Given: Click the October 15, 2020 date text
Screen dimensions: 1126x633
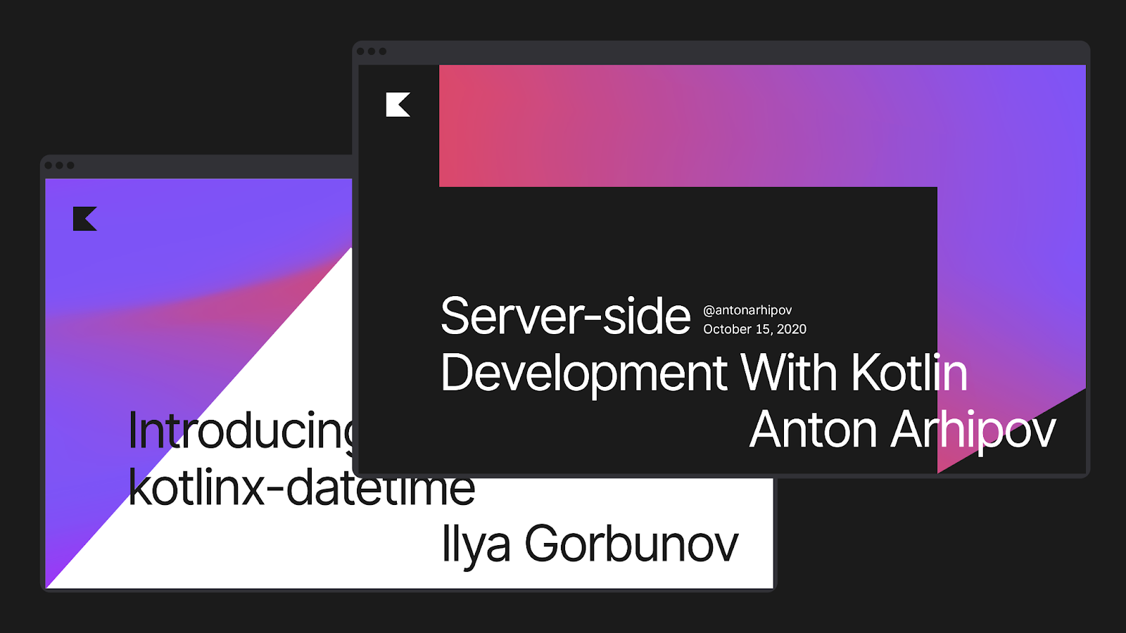Looking at the screenshot, I should (754, 329).
